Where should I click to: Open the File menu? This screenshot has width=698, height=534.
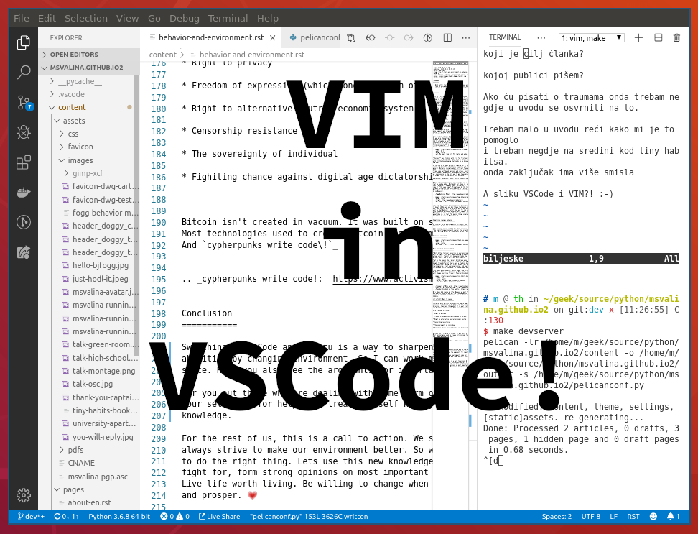22,18
